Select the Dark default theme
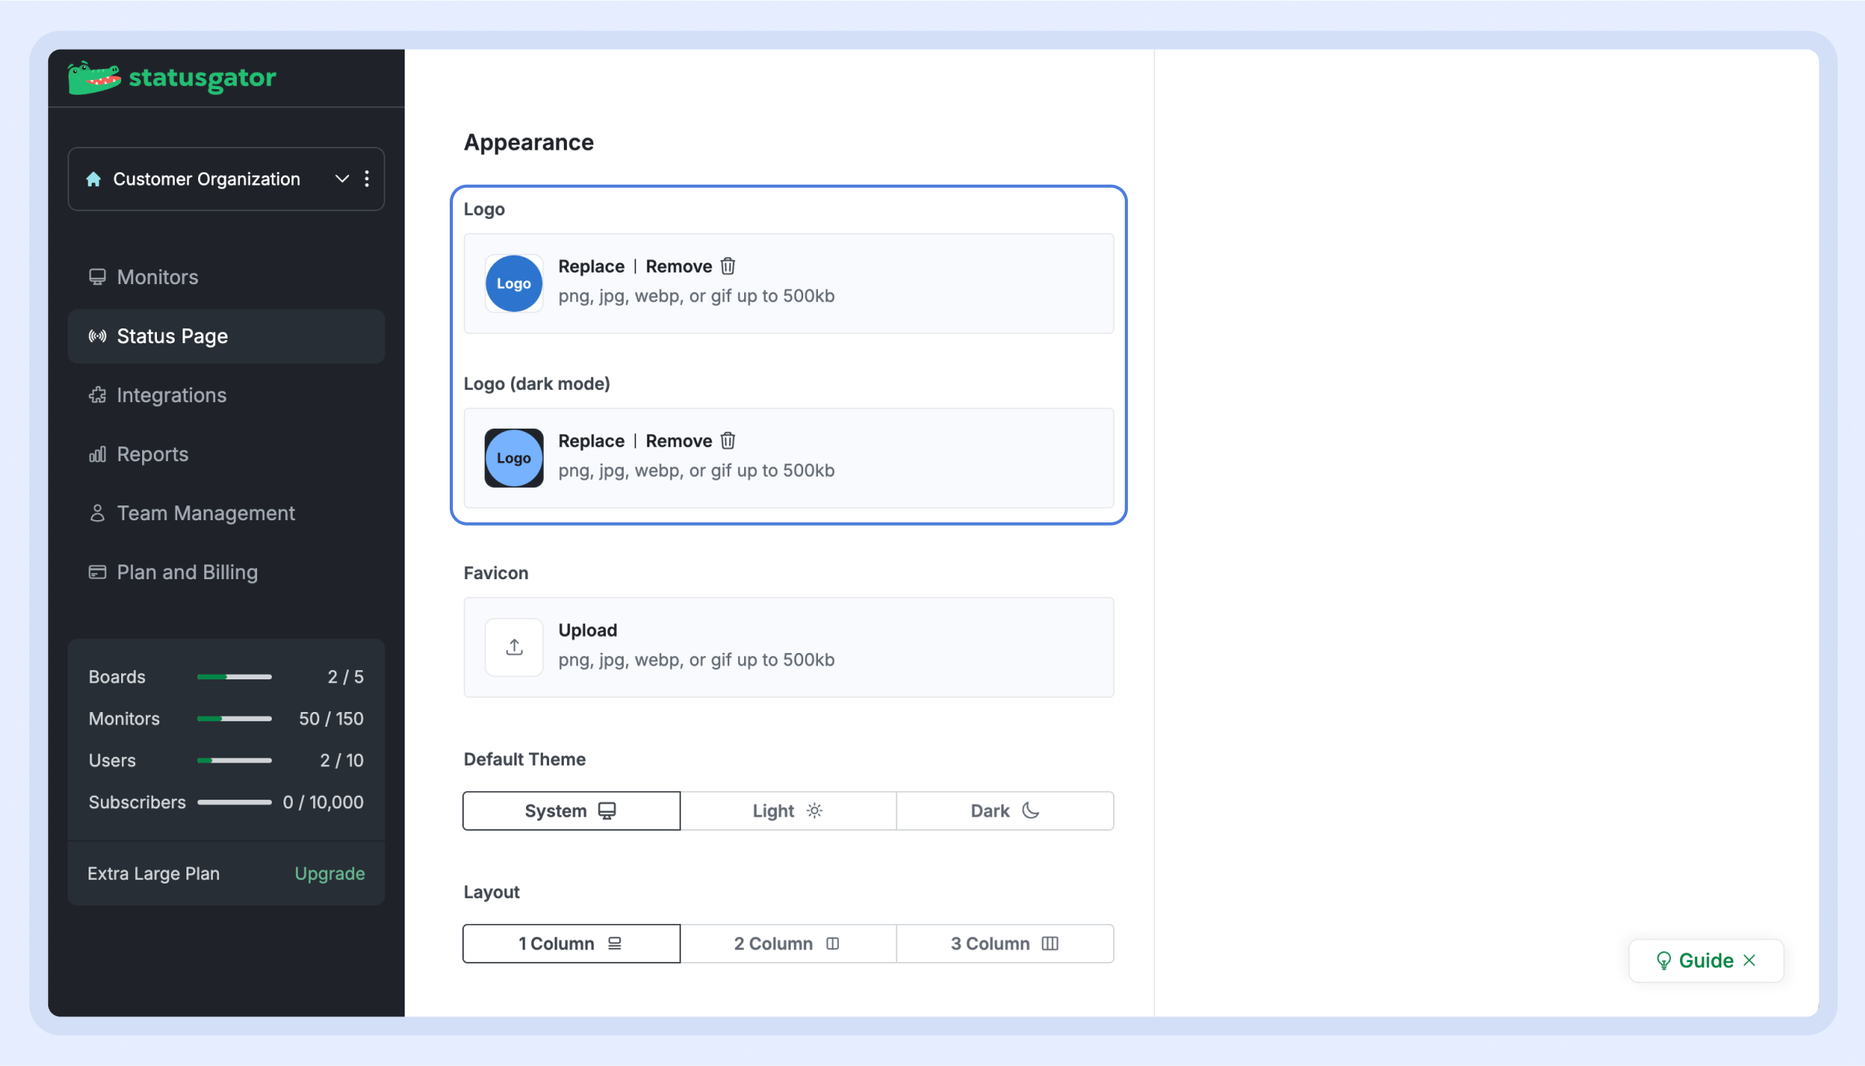Viewport: 1865px width, 1066px height. click(x=1004, y=811)
